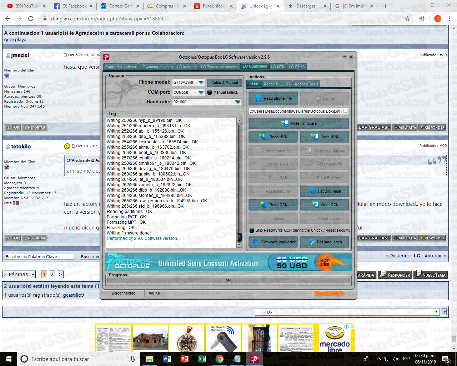Image resolution: width=457 pixels, height=366 pixels.
Task: Switch to LG SEMC tab
Action: tap(297, 67)
